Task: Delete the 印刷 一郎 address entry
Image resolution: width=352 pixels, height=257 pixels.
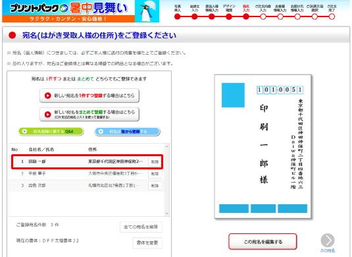Action: 155,161
